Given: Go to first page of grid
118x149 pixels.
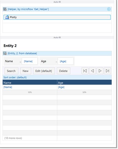Looking at the screenshot, I should (x=85, y=71).
